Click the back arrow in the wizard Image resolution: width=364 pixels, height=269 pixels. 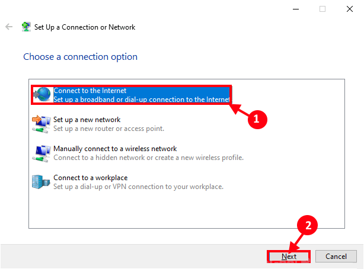9,27
